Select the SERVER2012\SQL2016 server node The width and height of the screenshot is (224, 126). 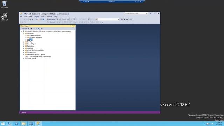48,31
